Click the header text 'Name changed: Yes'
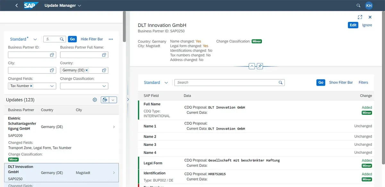Image resolution: width=385 pixels, height=187 pixels. point(186,41)
